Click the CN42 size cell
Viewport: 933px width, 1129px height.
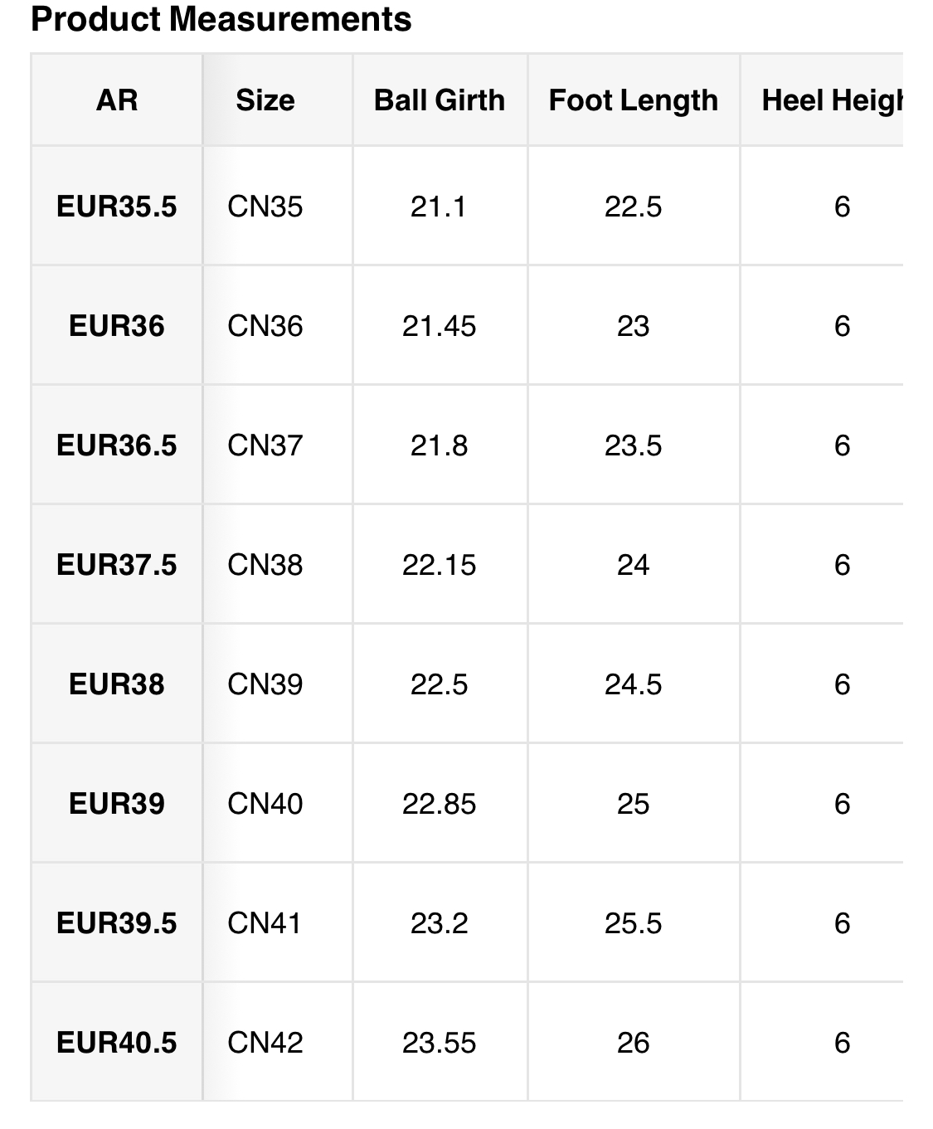coord(265,1043)
